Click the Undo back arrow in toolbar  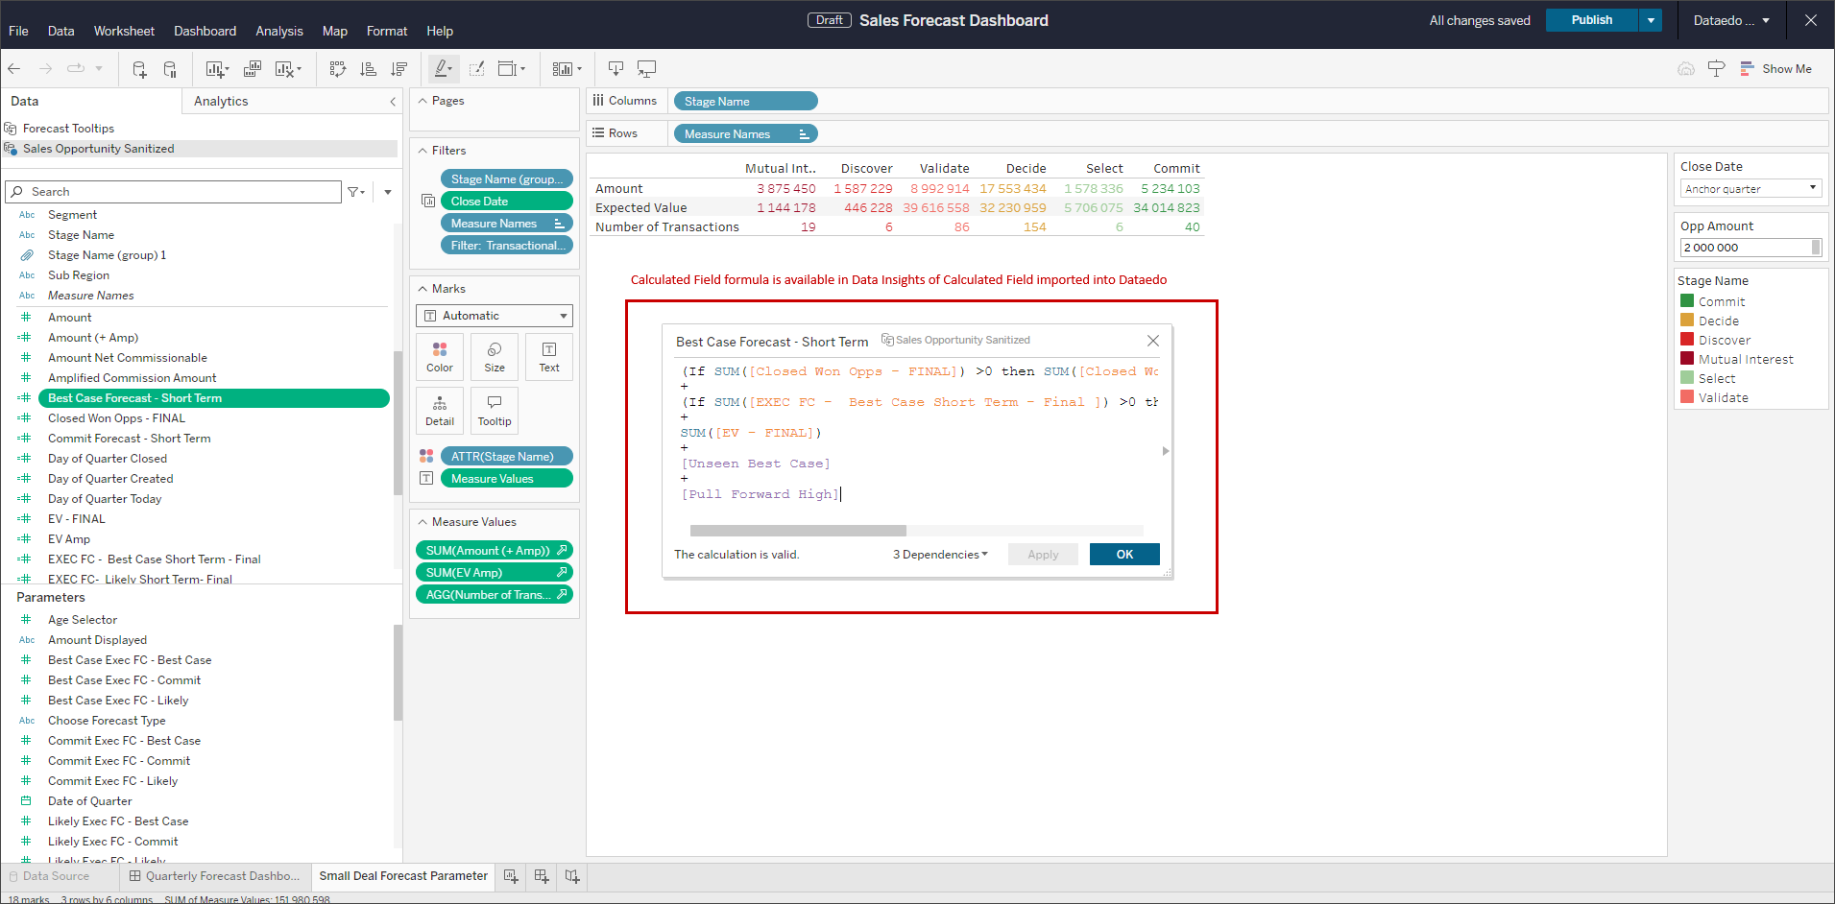(x=14, y=68)
